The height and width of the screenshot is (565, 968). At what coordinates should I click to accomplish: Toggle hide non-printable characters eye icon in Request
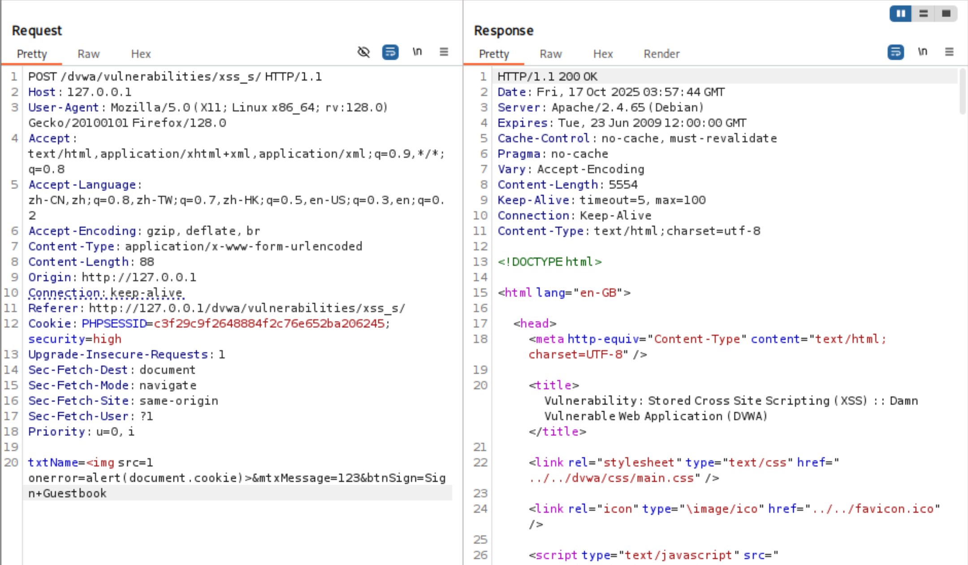tap(363, 52)
